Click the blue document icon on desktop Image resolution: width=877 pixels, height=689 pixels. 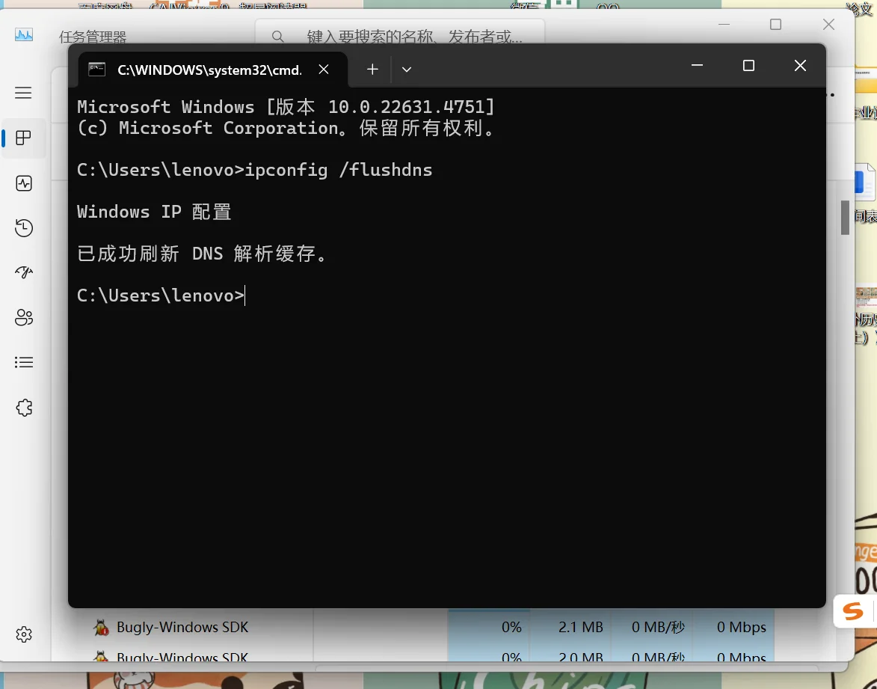(864, 183)
